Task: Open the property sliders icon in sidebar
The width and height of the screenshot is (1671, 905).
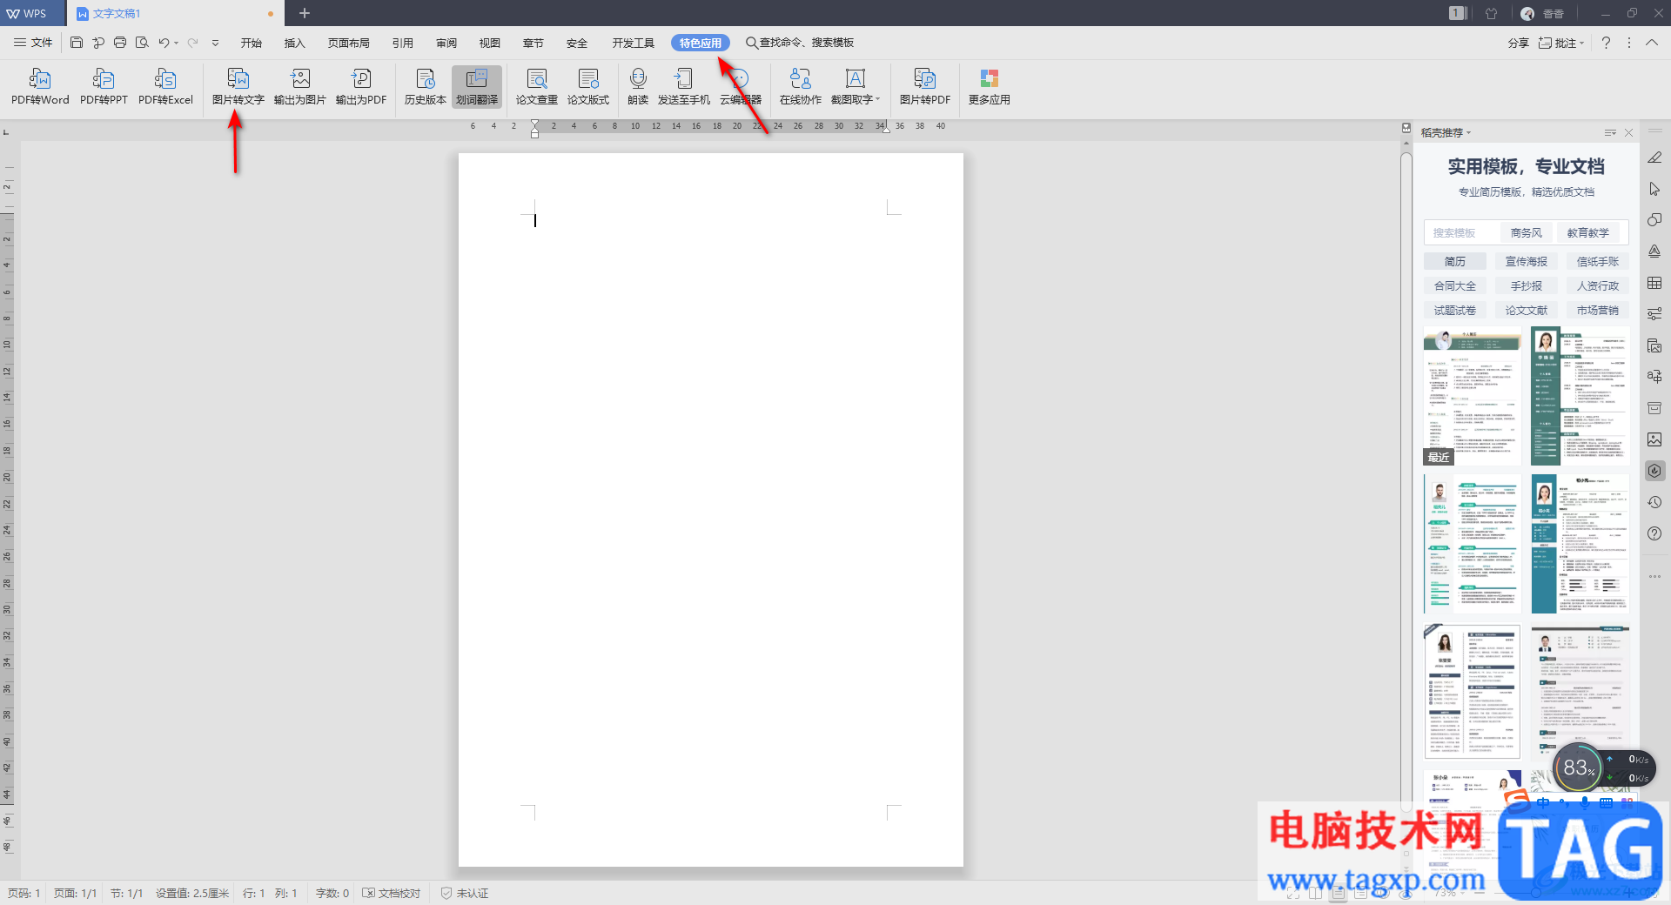Action: 1654,314
